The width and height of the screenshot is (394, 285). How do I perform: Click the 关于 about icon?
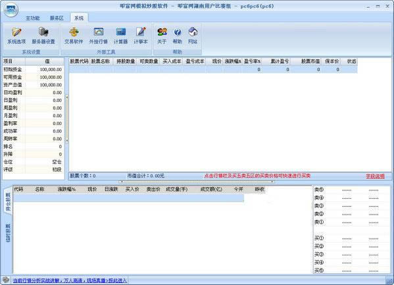pyautogui.click(x=162, y=36)
